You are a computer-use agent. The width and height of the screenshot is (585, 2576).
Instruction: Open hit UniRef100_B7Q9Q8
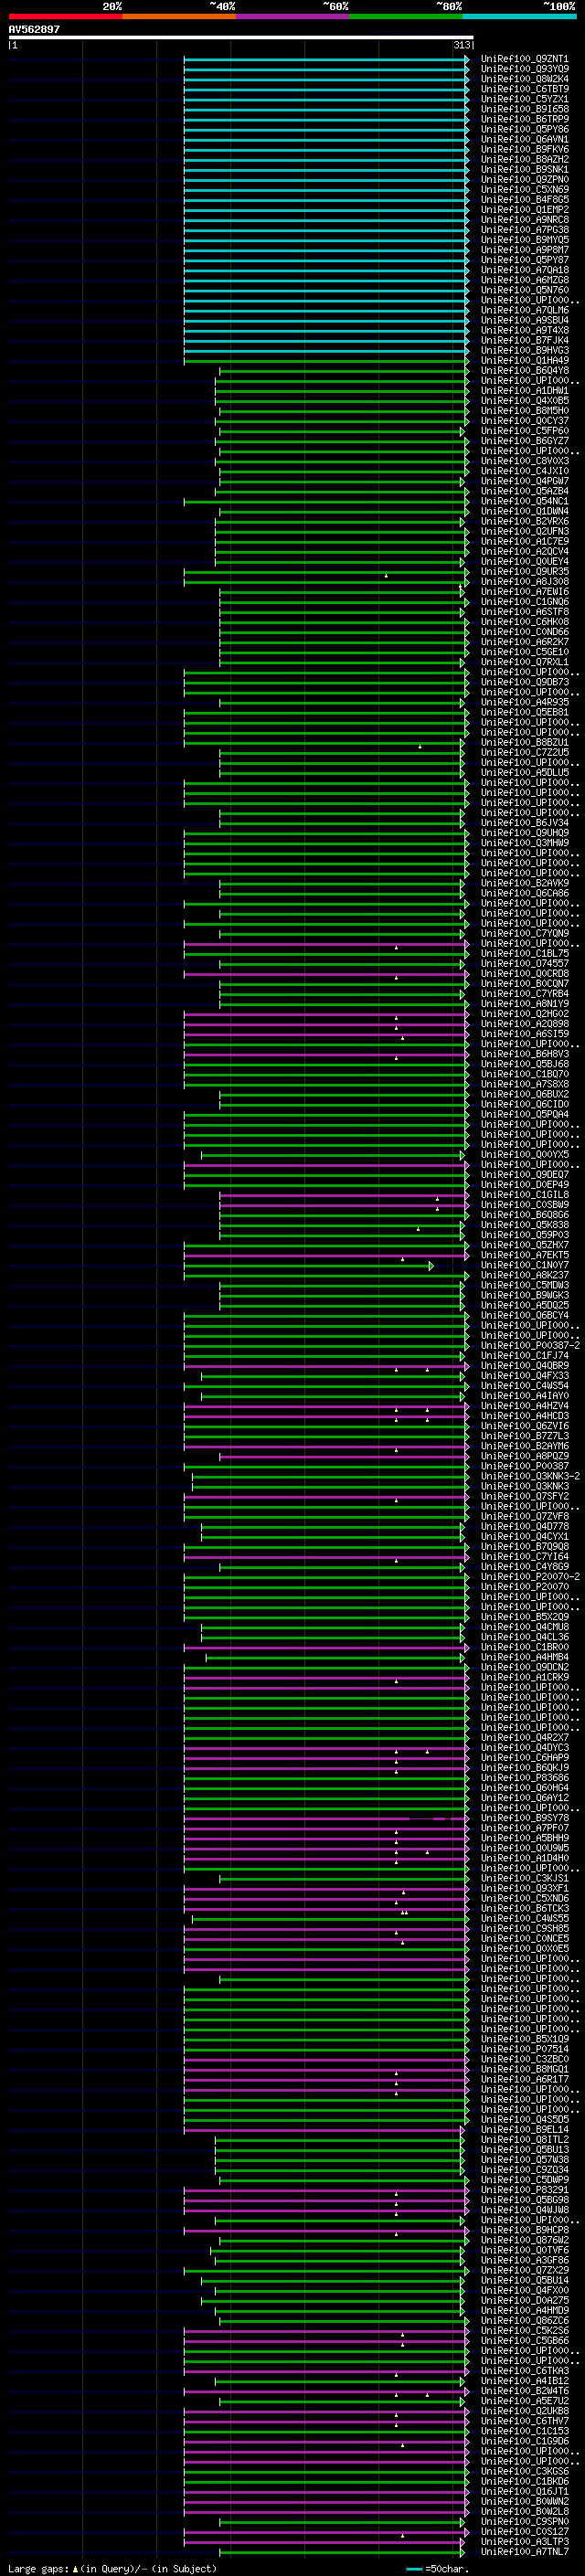(524, 1546)
